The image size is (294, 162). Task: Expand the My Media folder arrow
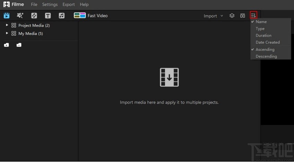(x=7, y=33)
